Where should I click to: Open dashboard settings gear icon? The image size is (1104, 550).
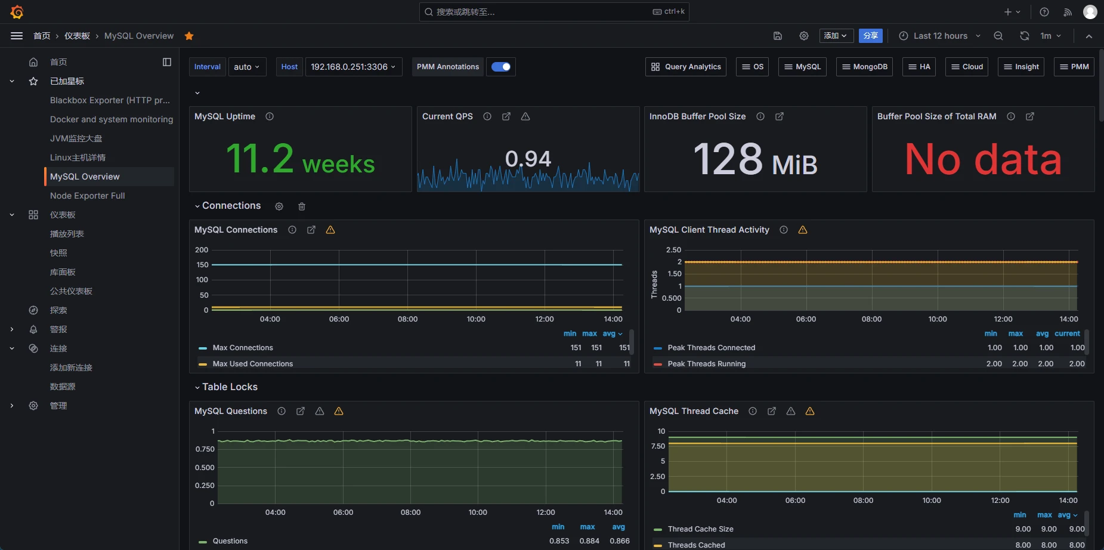click(804, 36)
